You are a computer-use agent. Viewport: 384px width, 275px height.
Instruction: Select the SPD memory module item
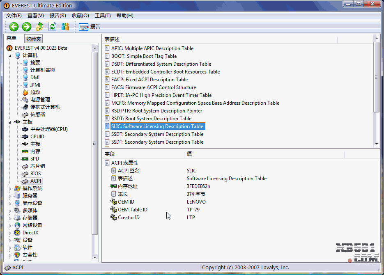coord(34,159)
